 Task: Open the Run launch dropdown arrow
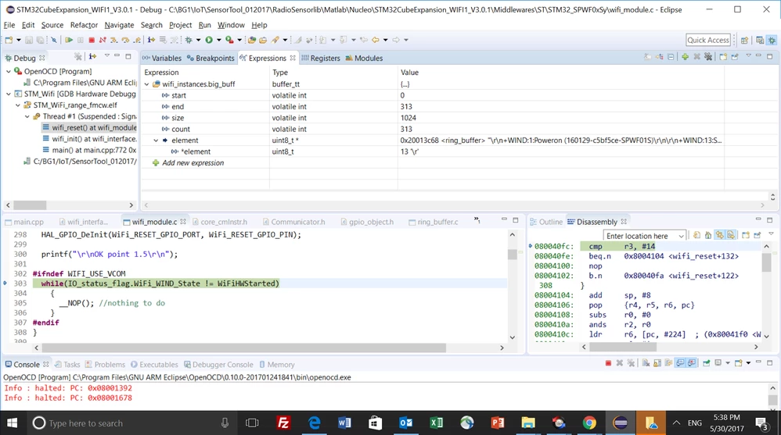[218, 40]
